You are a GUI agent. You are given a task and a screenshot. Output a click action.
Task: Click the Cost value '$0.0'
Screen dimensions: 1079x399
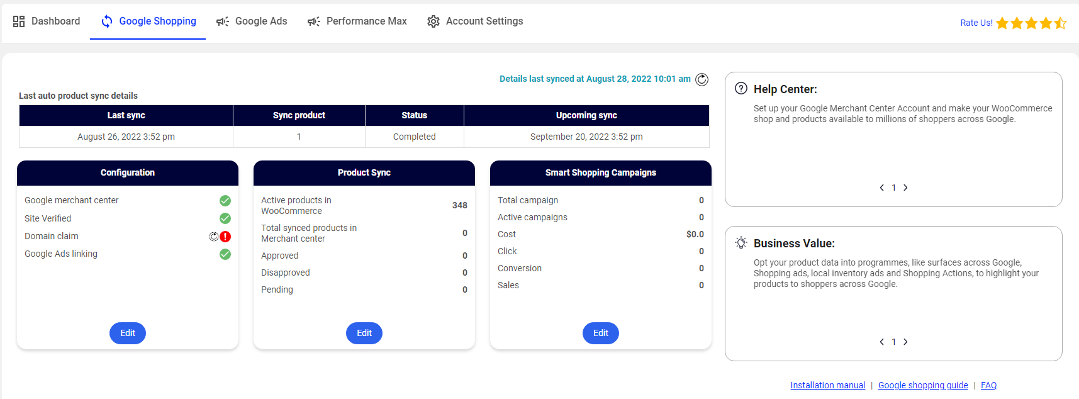695,234
